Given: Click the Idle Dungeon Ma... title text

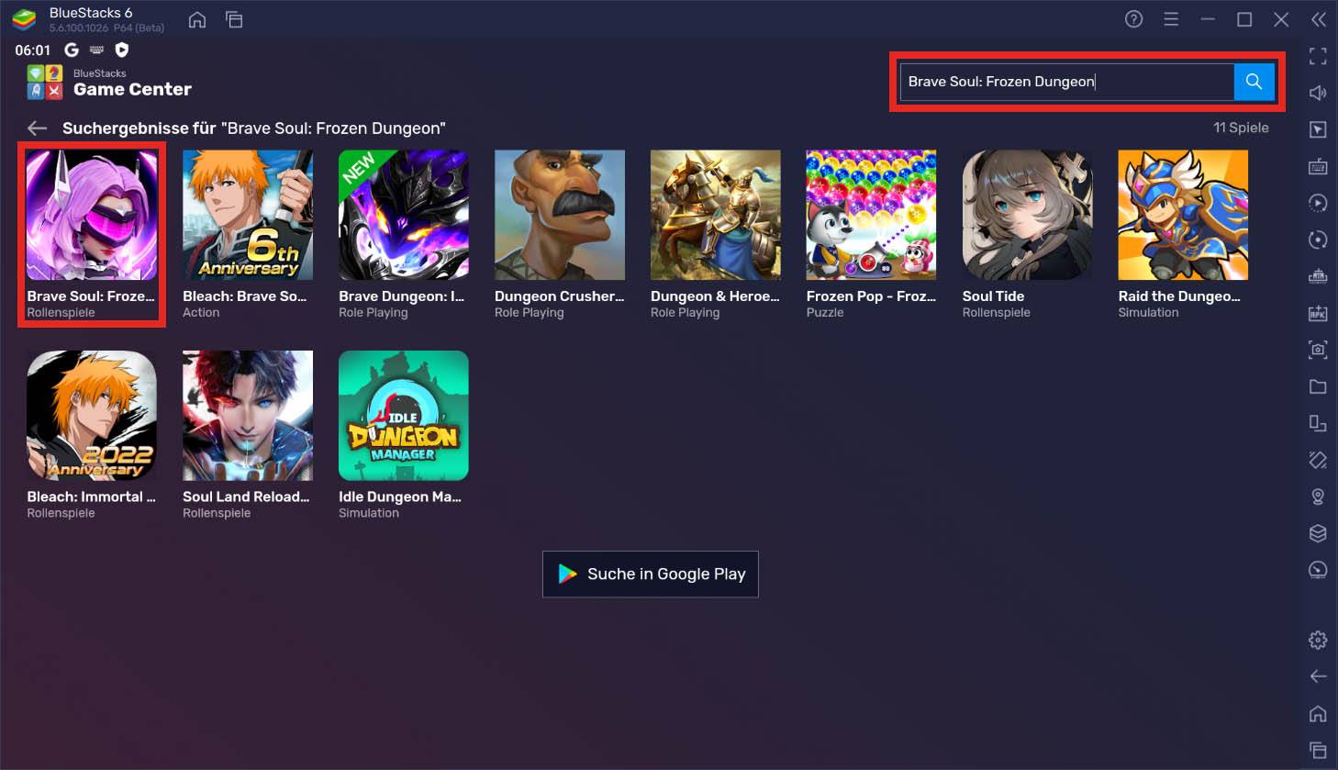Looking at the screenshot, I should [400, 497].
